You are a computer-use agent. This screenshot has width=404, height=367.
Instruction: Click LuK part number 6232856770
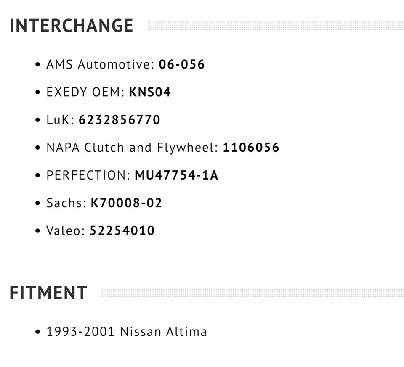click(120, 120)
